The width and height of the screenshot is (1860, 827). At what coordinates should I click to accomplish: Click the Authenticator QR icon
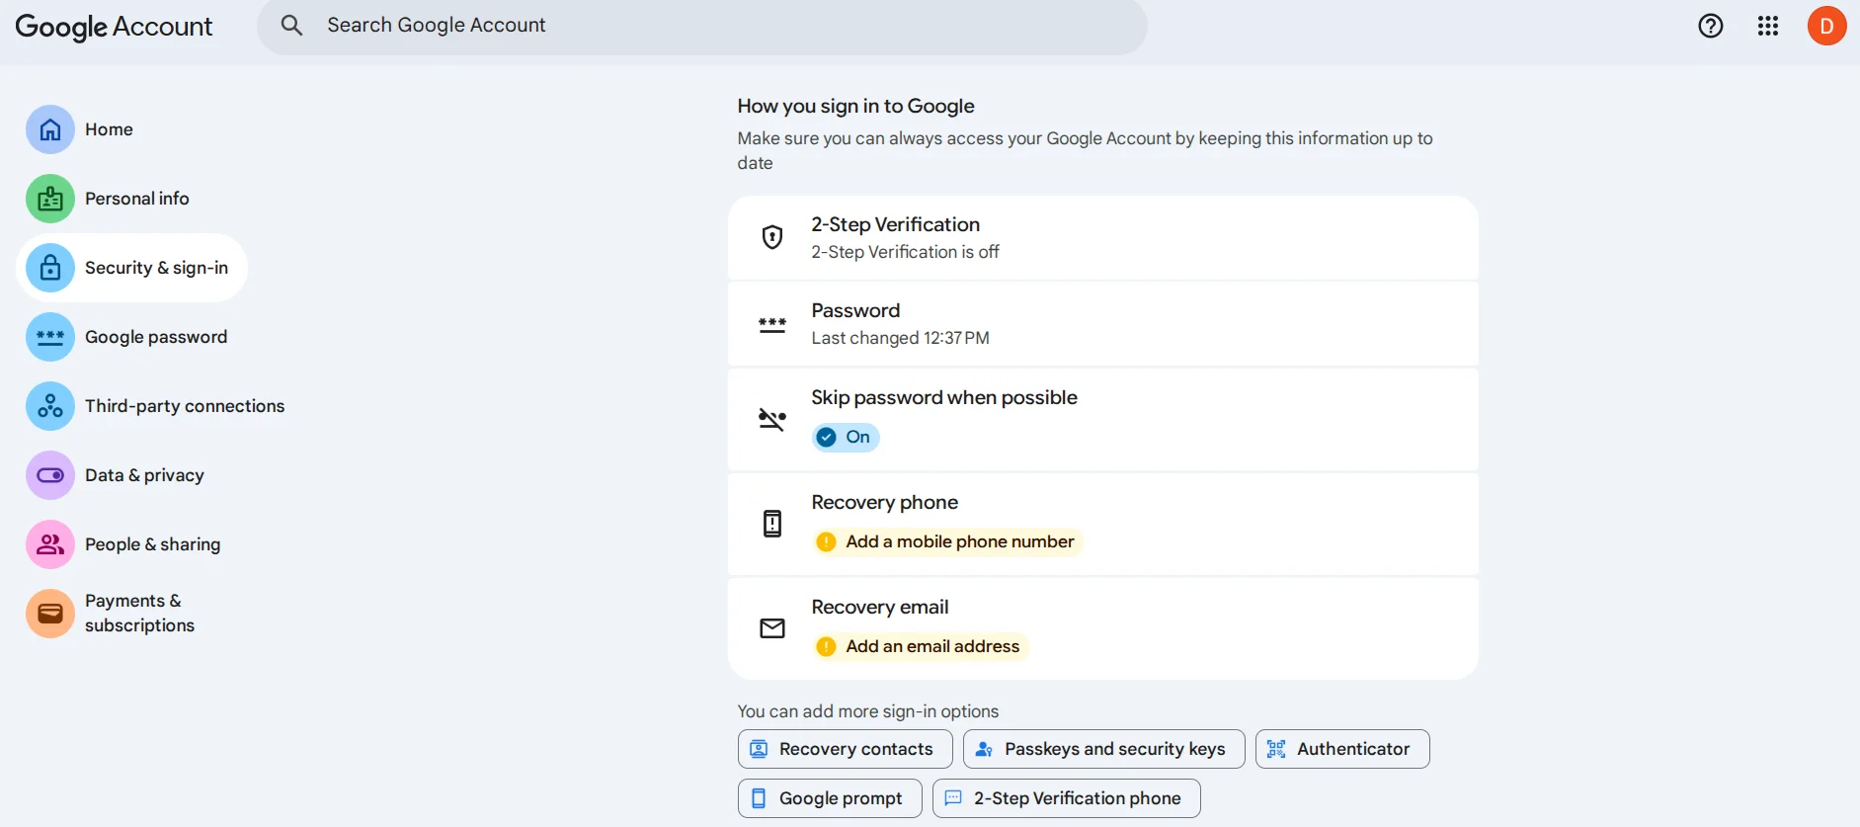pos(1276,749)
